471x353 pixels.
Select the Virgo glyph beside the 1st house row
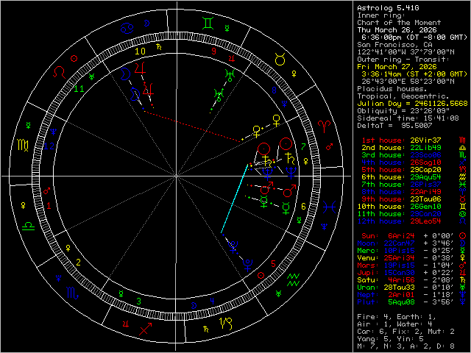tap(461, 139)
